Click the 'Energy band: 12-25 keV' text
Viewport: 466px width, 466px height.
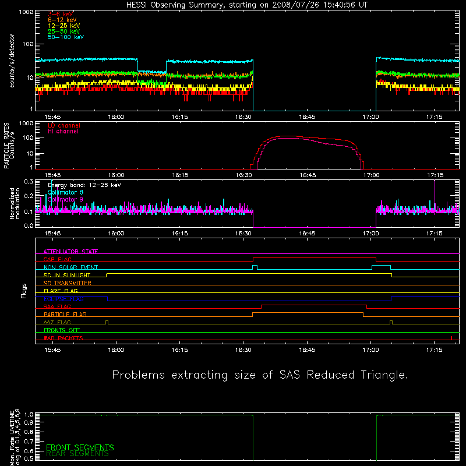point(84,185)
